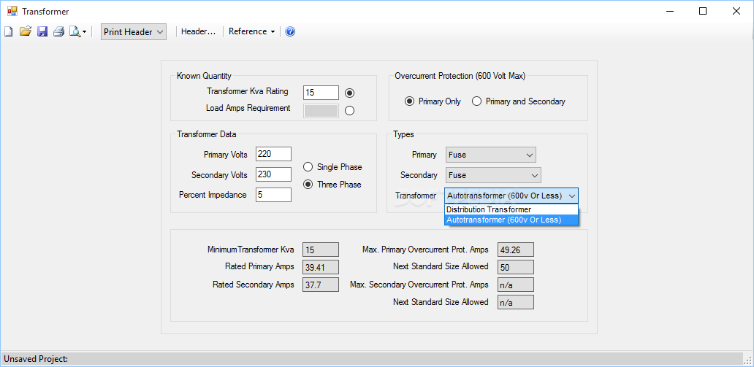
Task: Click the Open folder icon
Action: coord(26,31)
